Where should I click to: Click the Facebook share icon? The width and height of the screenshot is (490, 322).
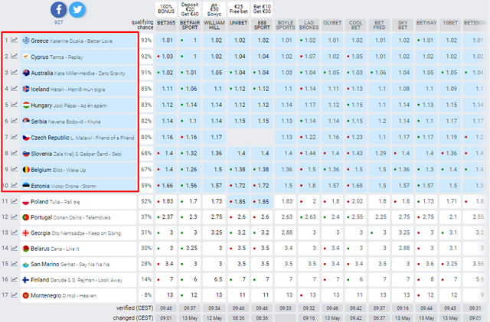tap(58, 10)
